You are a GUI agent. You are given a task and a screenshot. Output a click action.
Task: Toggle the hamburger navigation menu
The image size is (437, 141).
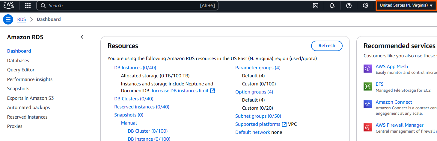(8, 19)
